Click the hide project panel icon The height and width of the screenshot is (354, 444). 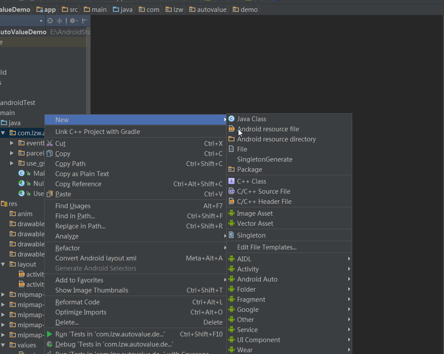(84, 21)
